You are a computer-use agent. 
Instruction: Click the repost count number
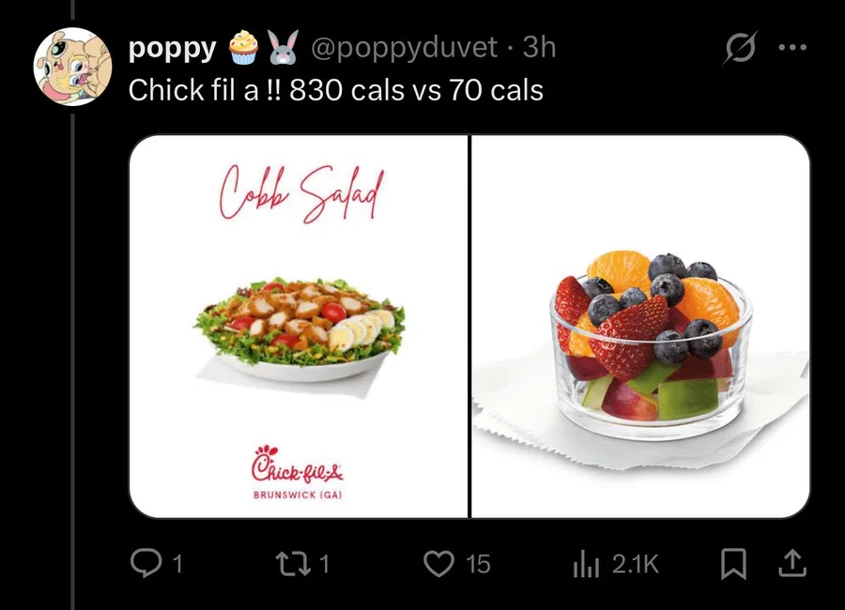(325, 563)
